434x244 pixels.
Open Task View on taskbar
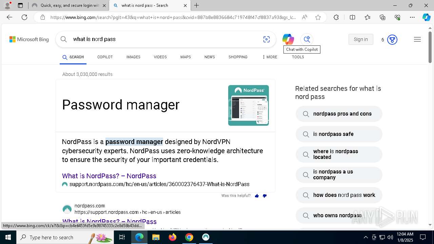click(x=122, y=237)
